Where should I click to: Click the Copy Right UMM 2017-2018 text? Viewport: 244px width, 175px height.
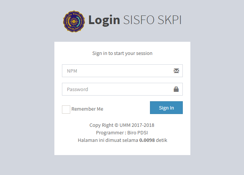tap(122, 125)
